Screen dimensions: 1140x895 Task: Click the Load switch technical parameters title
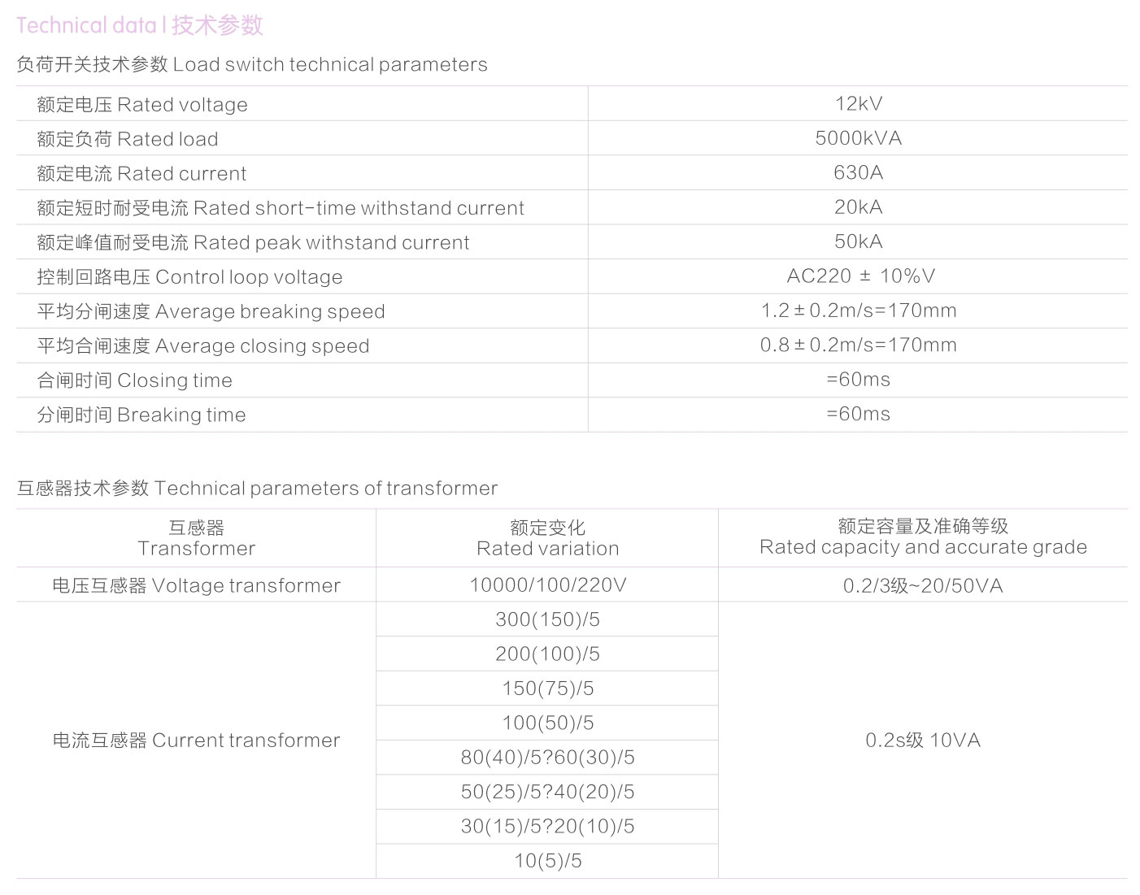pos(252,65)
